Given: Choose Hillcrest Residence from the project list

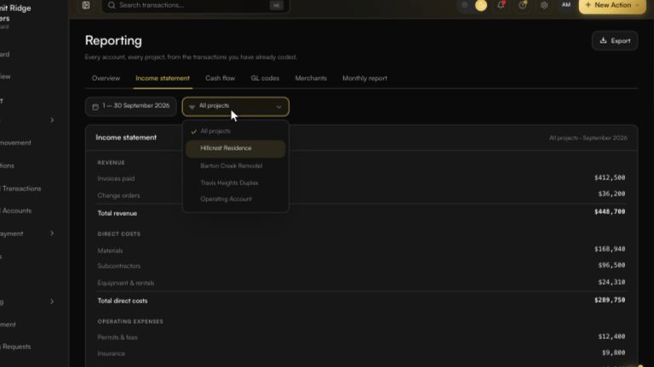Looking at the screenshot, I should [236, 149].
